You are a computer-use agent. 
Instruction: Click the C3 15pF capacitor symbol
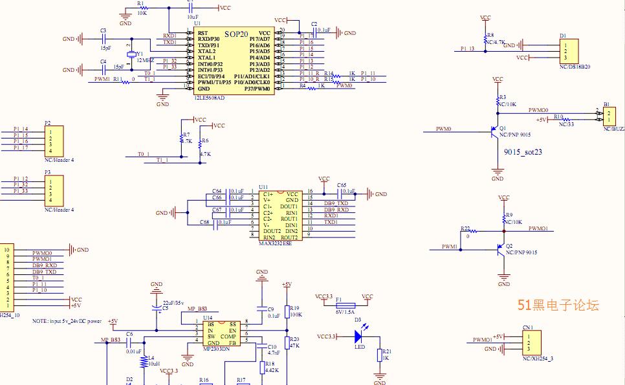pos(104,39)
